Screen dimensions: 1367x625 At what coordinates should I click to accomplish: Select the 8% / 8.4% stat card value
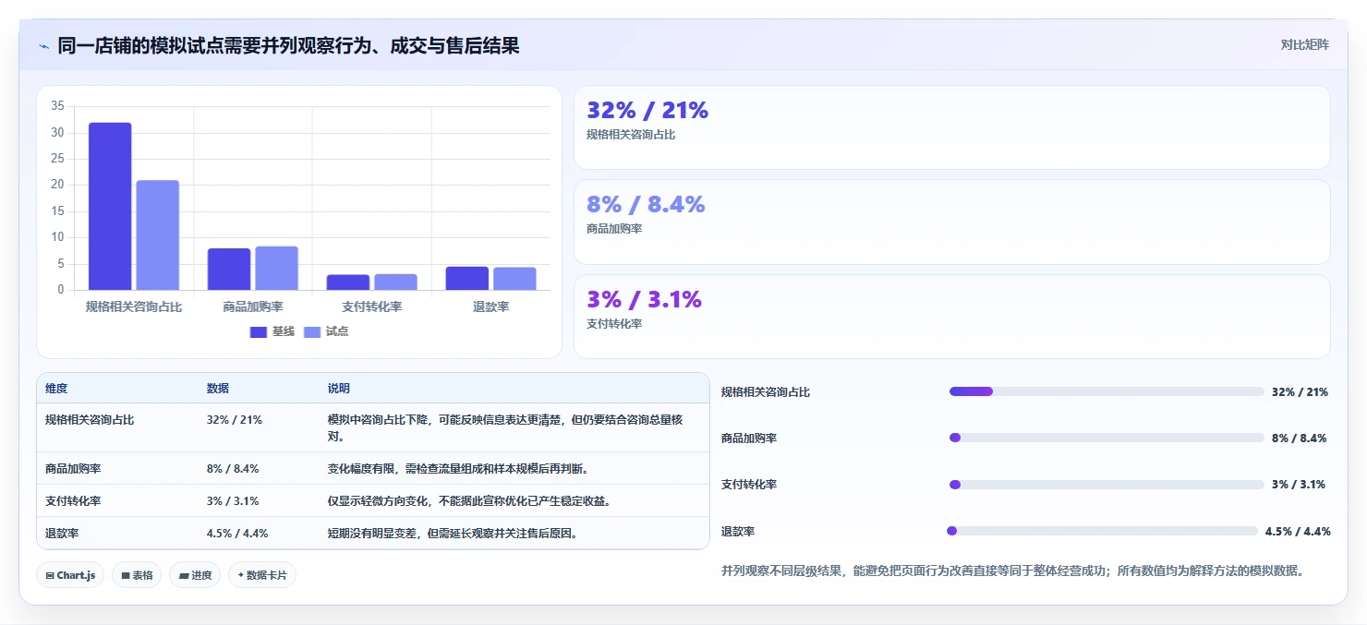[x=646, y=205]
